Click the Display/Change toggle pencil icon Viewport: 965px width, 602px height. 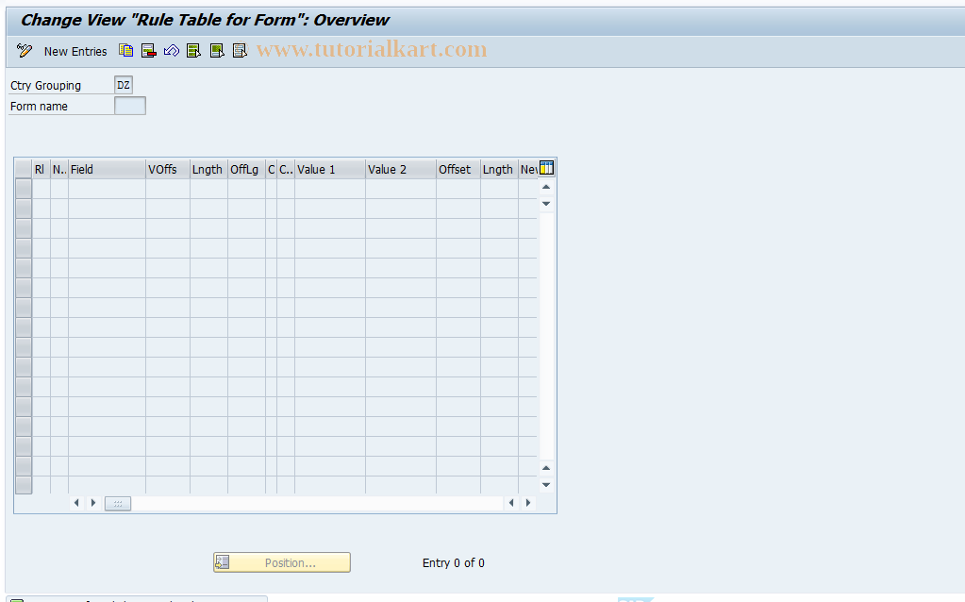click(x=25, y=50)
